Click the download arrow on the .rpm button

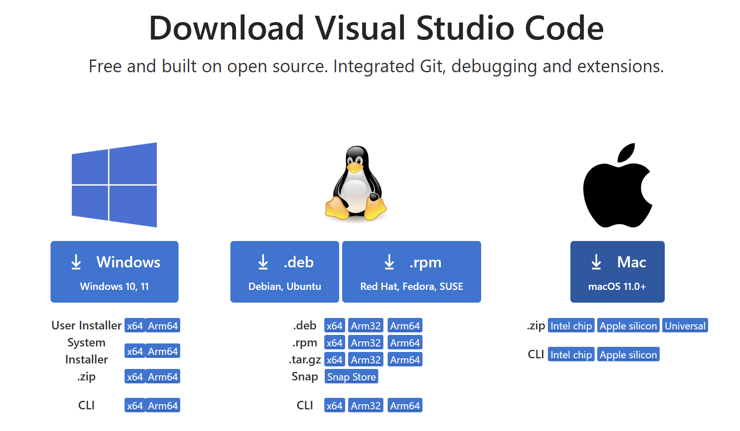(389, 262)
